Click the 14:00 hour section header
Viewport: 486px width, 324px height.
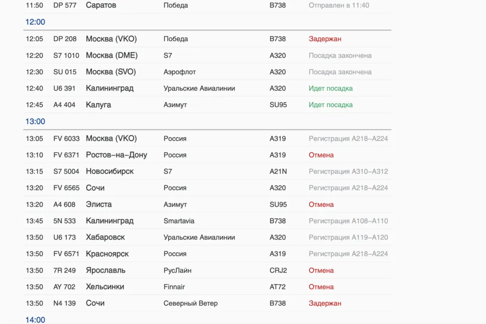tap(35, 320)
